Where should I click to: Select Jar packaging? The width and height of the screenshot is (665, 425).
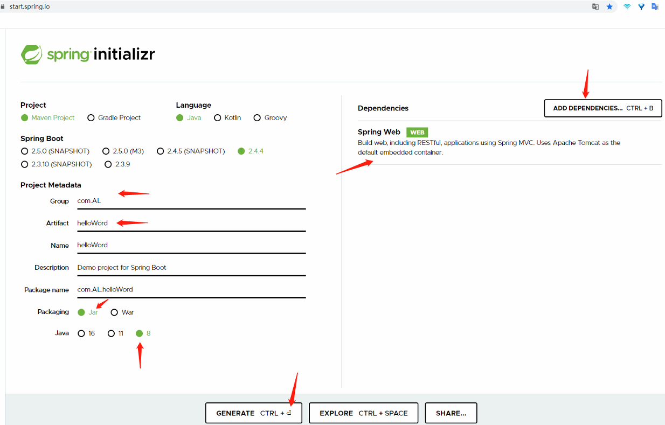coord(88,312)
